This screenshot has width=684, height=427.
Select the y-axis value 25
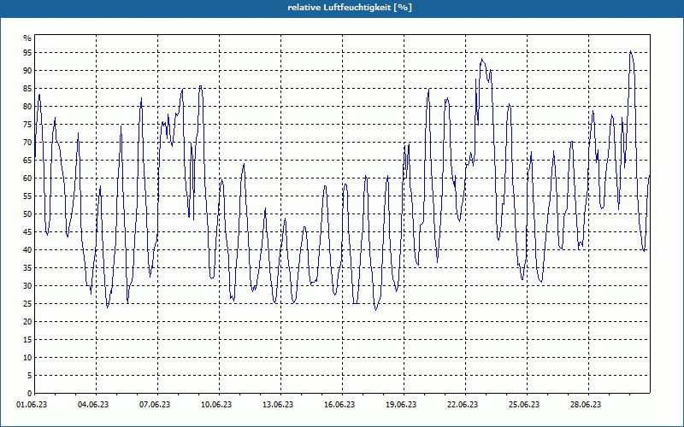tap(27, 304)
